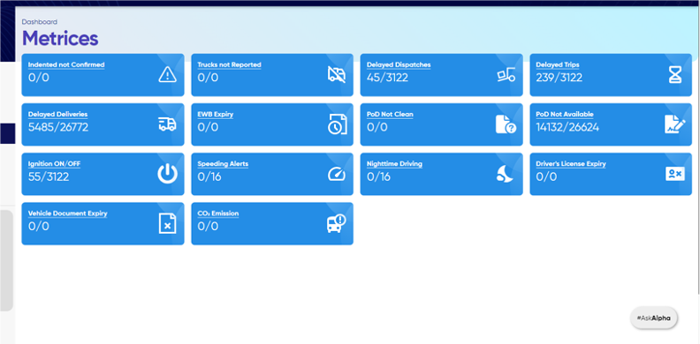Image resolution: width=700 pixels, height=344 pixels.
Task: Click the document X icon on Vehicle Document Expiry
Action: pyautogui.click(x=167, y=223)
